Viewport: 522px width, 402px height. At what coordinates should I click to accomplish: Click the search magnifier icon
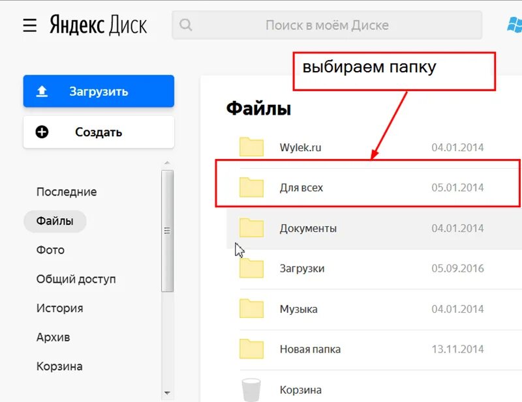pos(186,25)
